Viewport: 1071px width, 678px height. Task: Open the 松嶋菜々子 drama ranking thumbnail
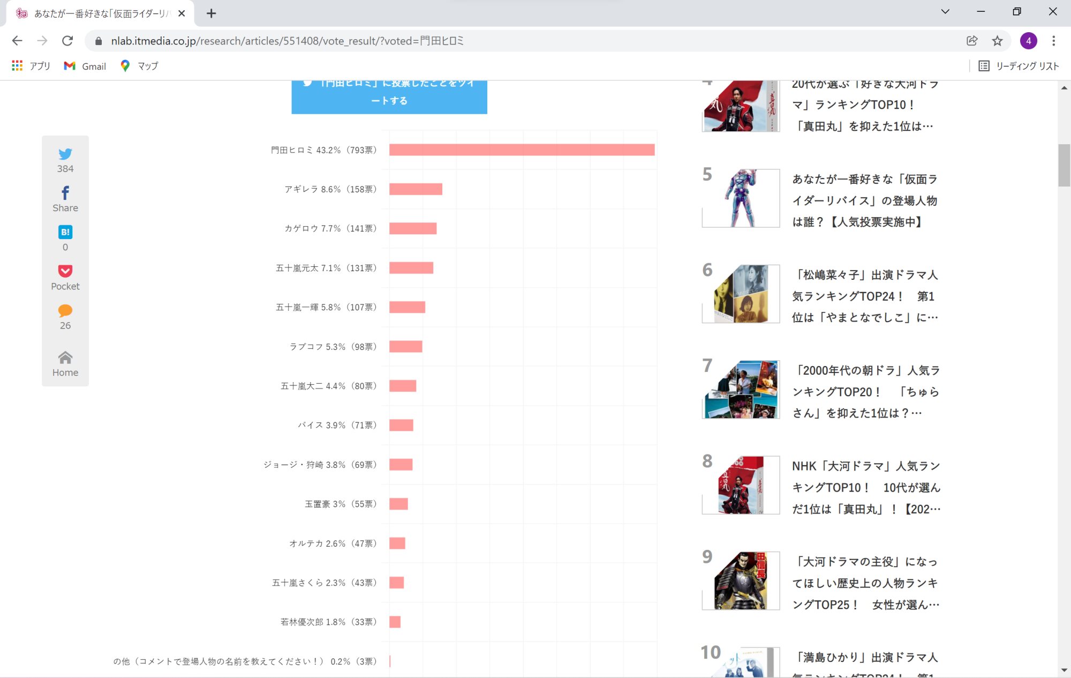click(x=741, y=294)
